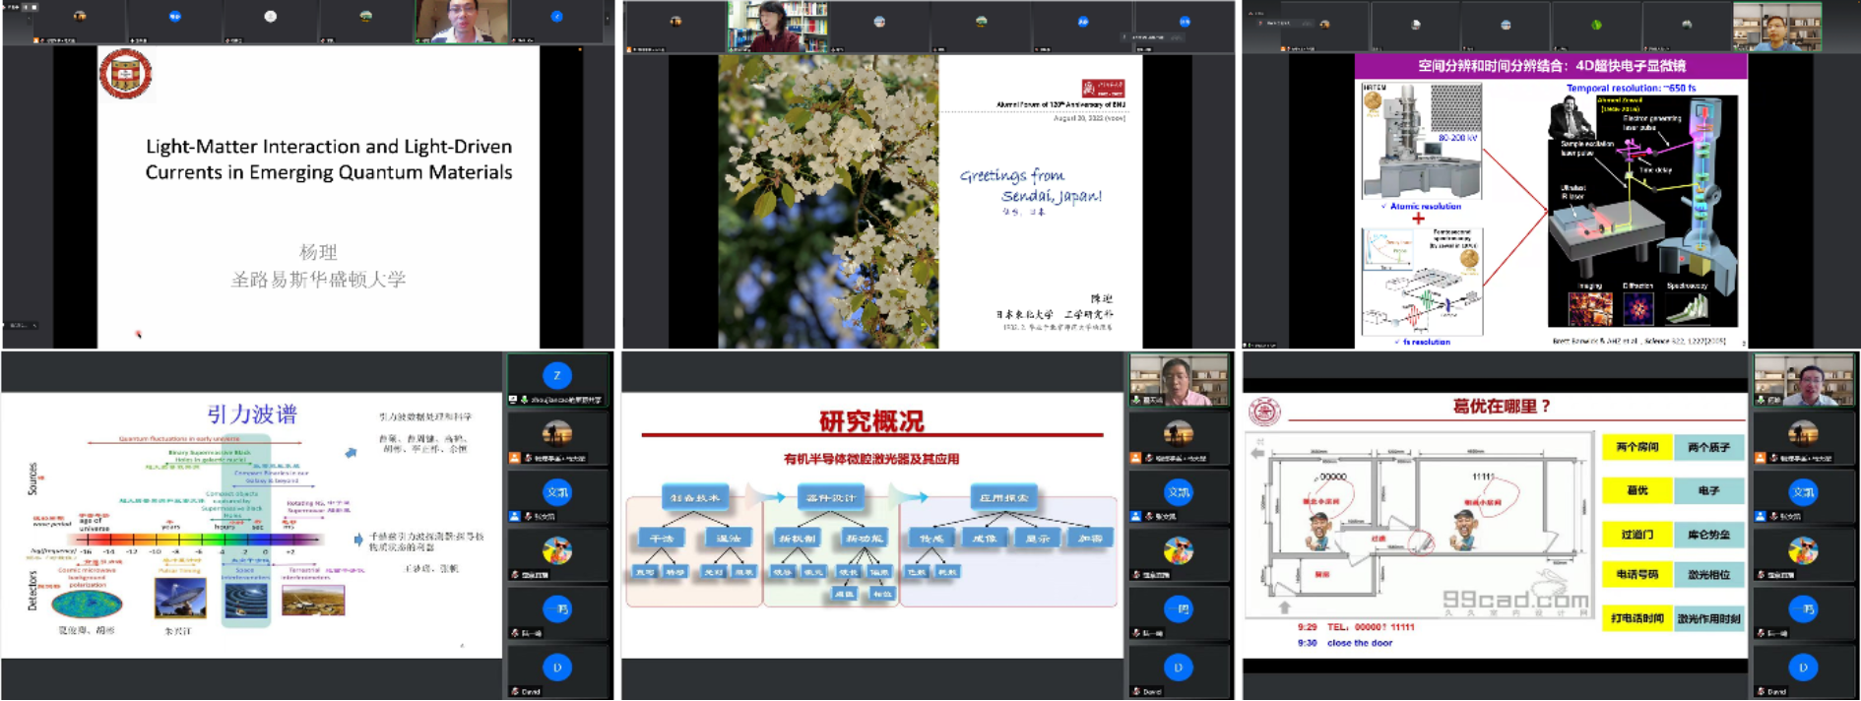Click the blue arrow near the top of the gravitational-wave slide
This screenshot has width=1861, height=701.
point(351,453)
